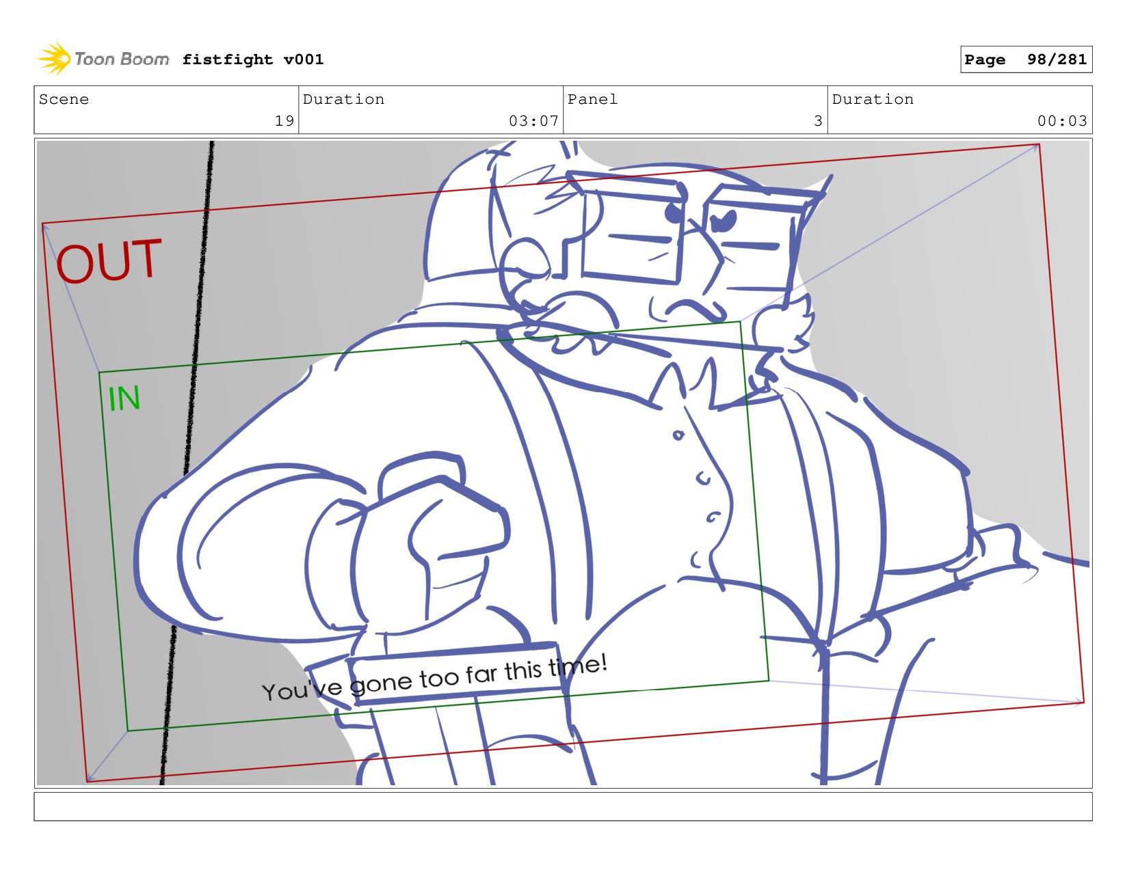Viewport: 1127px width, 872px height.
Task: Click the red 'OUT' camera label
Action: (109, 260)
